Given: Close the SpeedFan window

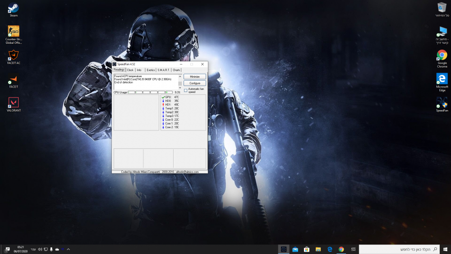Looking at the screenshot, I should [202, 64].
